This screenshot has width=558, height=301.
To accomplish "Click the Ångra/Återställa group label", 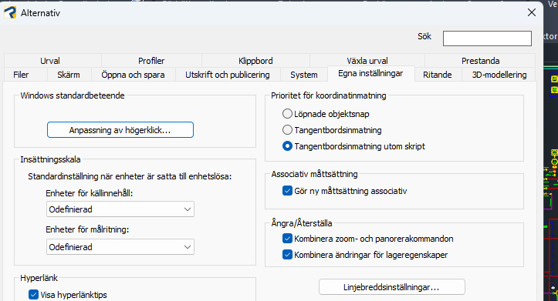I will 302,223.
